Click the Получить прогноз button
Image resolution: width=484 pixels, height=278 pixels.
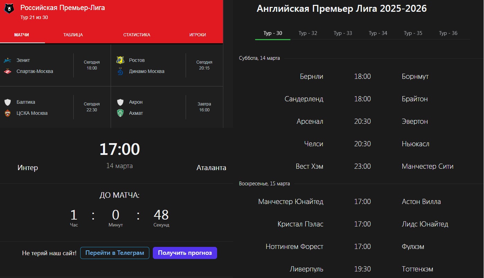tap(185, 253)
